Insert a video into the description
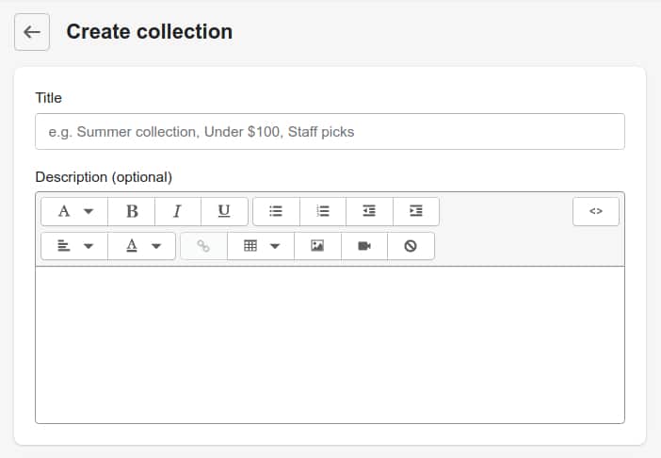The image size is (661, 458). click(364, 246)
